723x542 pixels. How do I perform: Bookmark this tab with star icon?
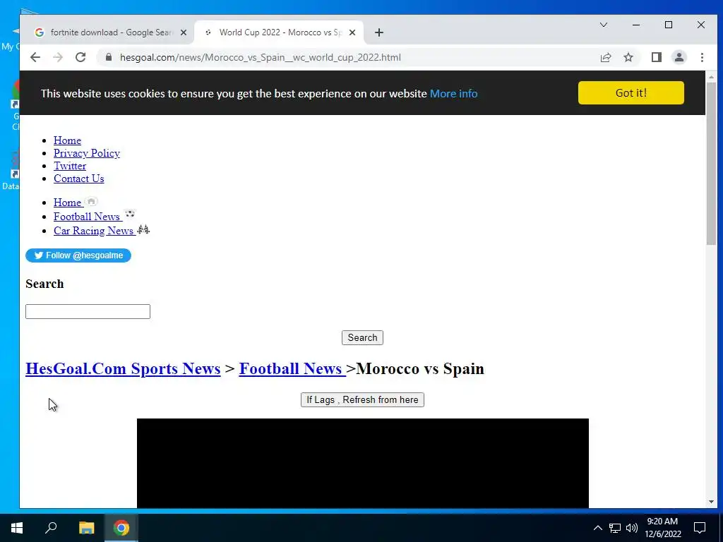point(628,57)
